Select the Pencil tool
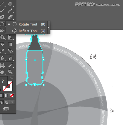The height and width of the screenshot is (125, 123). [x=10, y=11]
